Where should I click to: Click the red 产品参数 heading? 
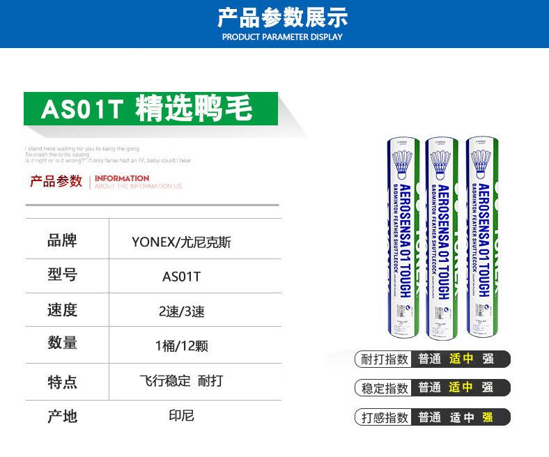(56, 181)
